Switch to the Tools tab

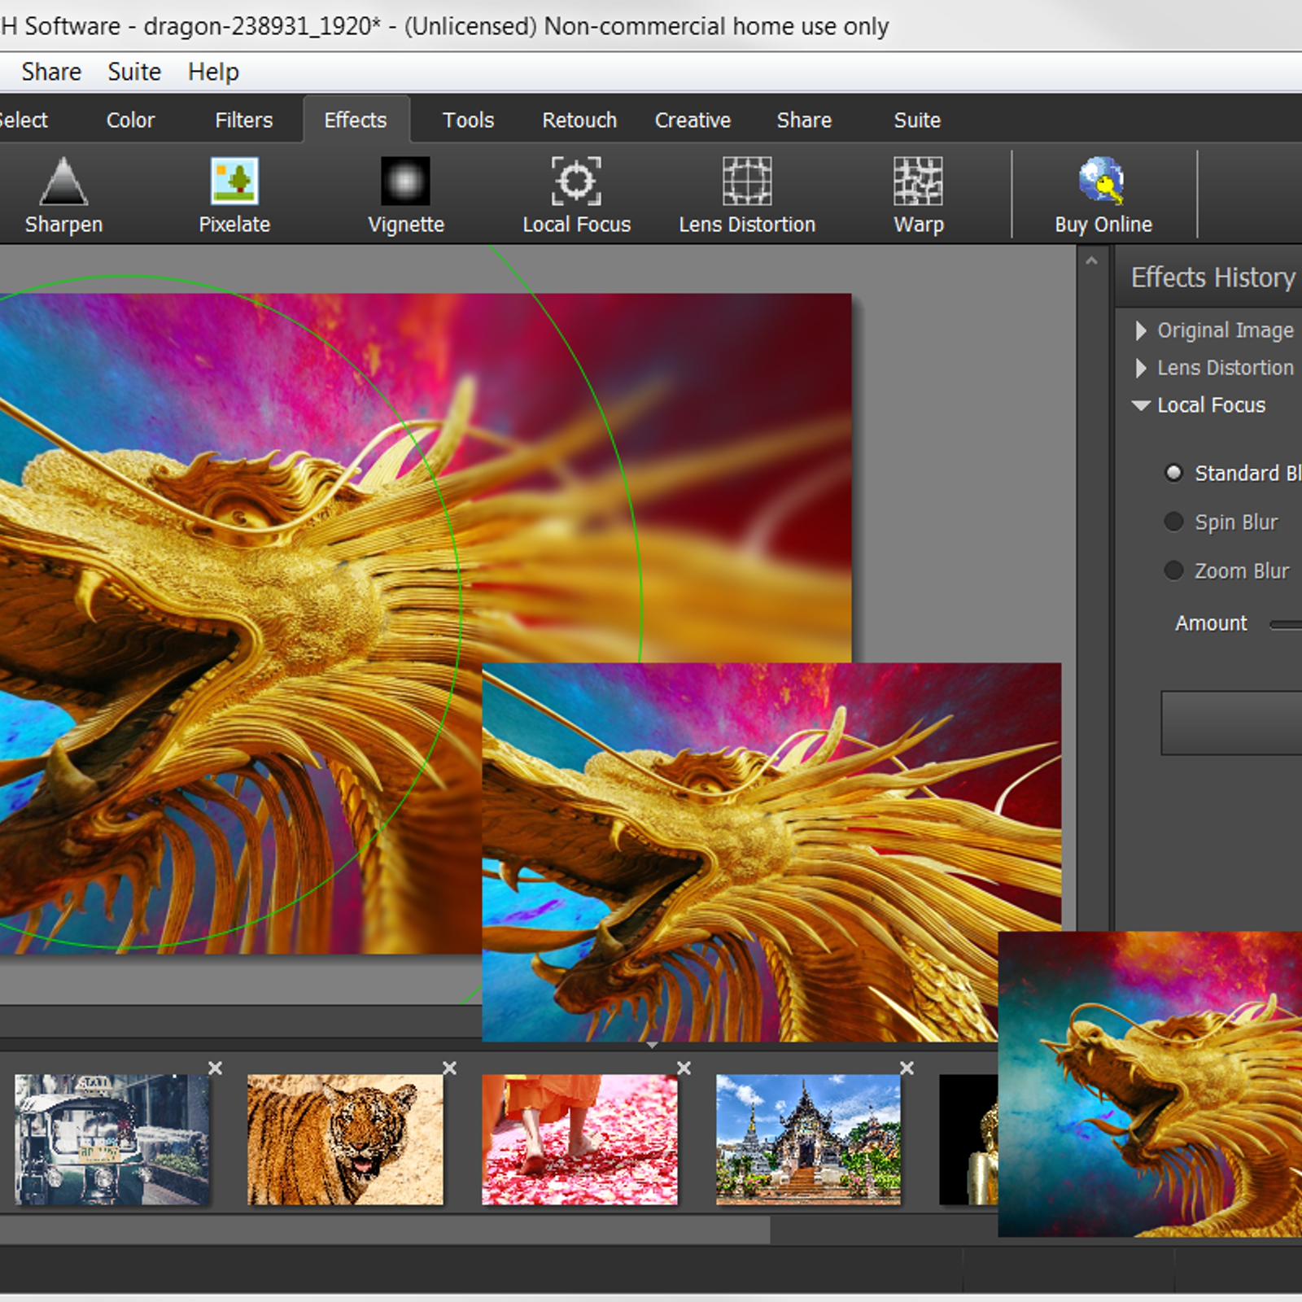(x=468, y=120)
